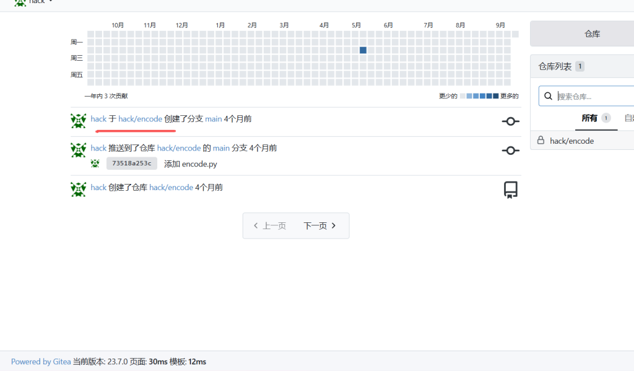Click the repository icon on the created-repo row

coord(511,190)
